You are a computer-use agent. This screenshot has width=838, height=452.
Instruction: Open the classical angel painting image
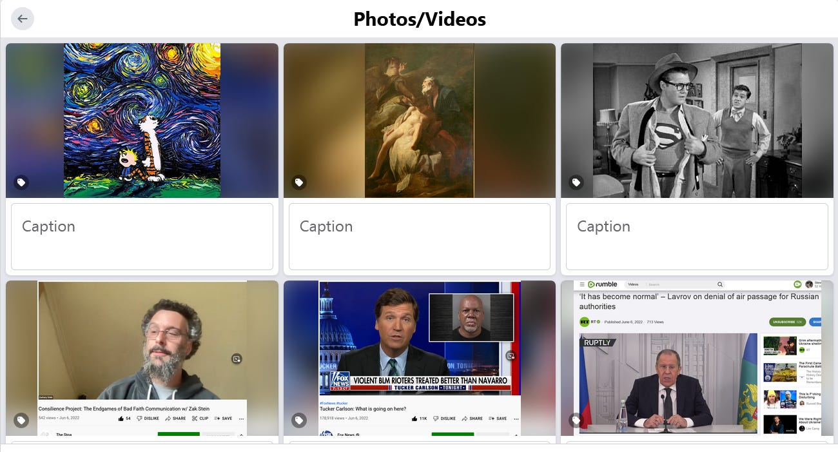420,121
